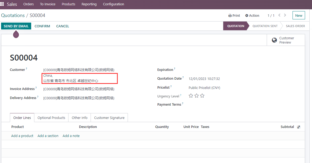Set urgency level to three stars

tap(202, 96)
